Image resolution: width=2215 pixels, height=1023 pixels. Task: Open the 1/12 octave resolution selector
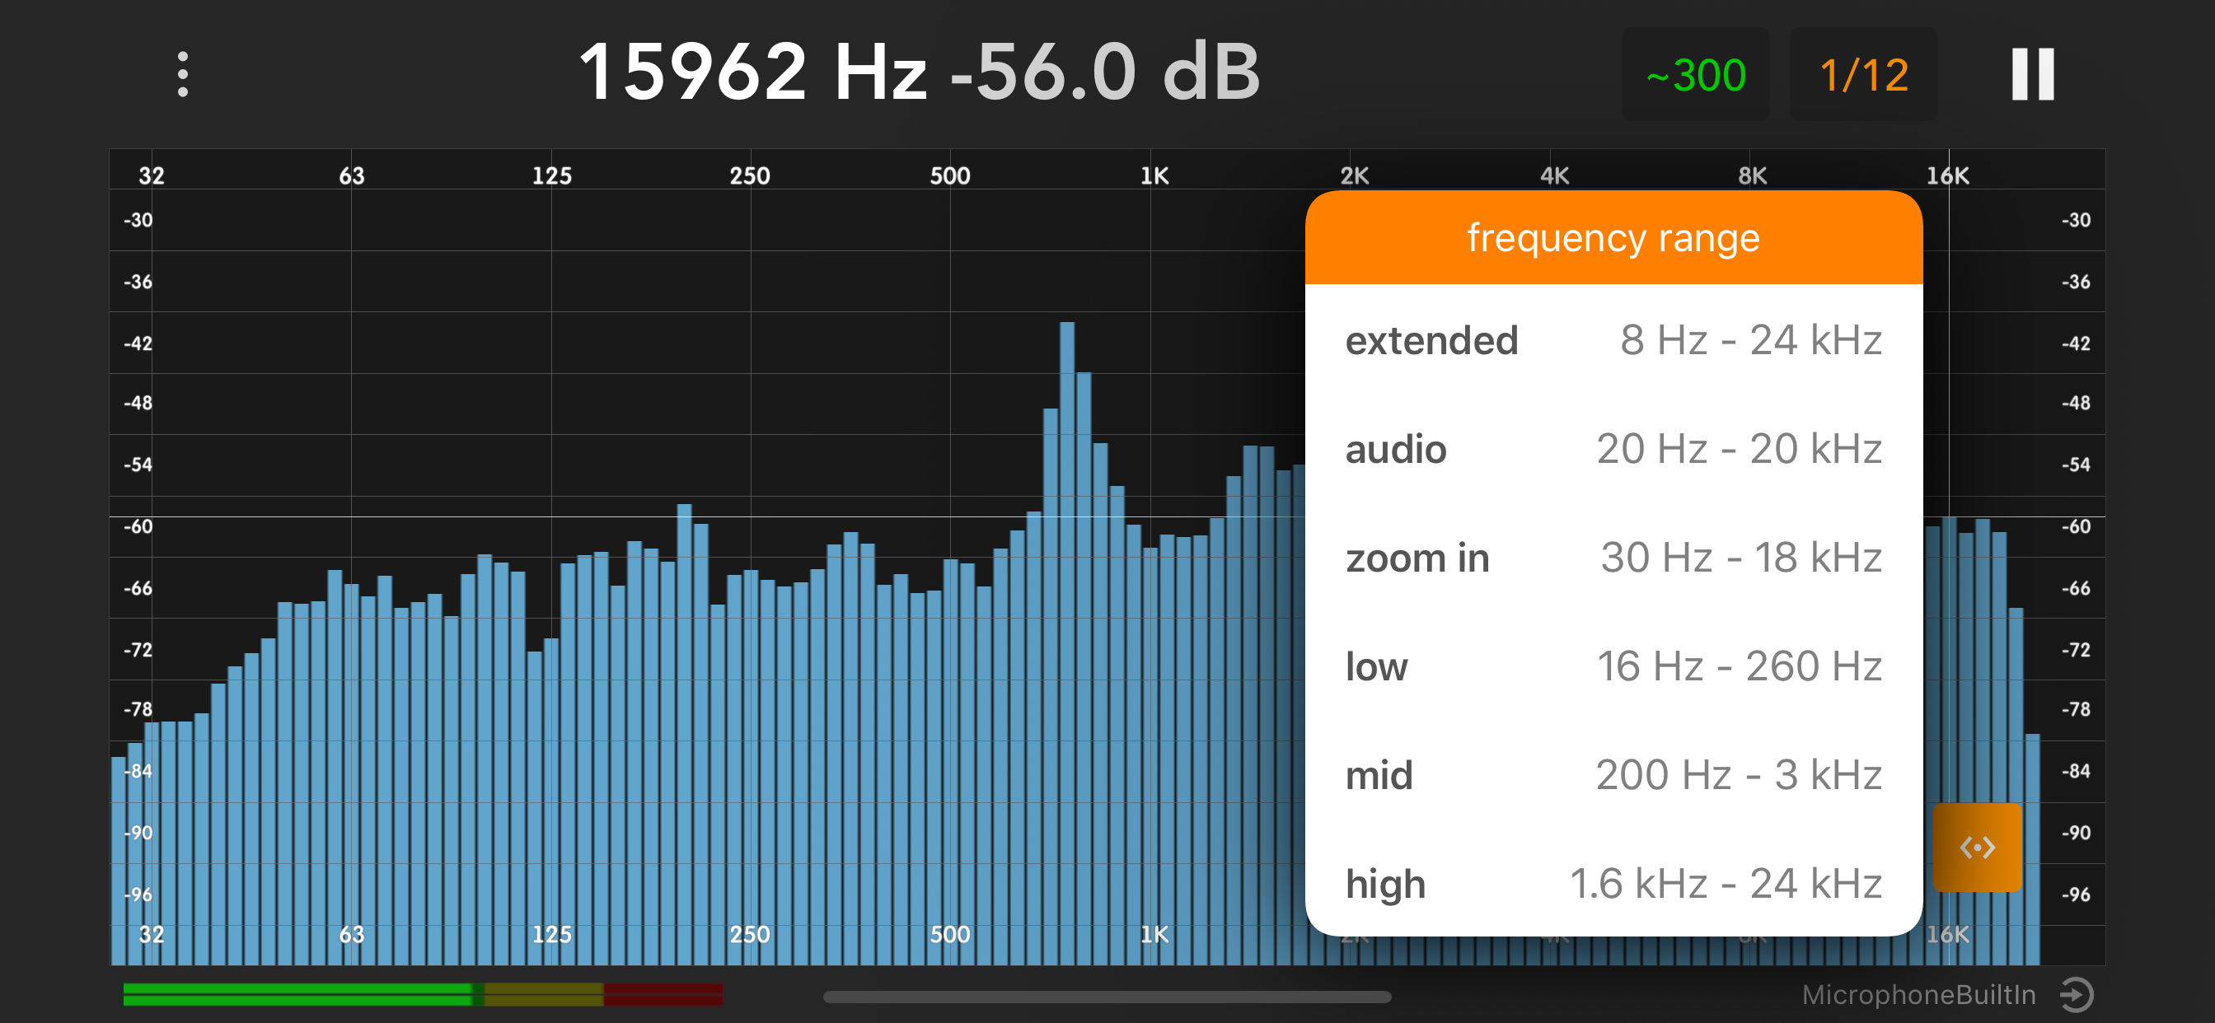point(1863,75)
